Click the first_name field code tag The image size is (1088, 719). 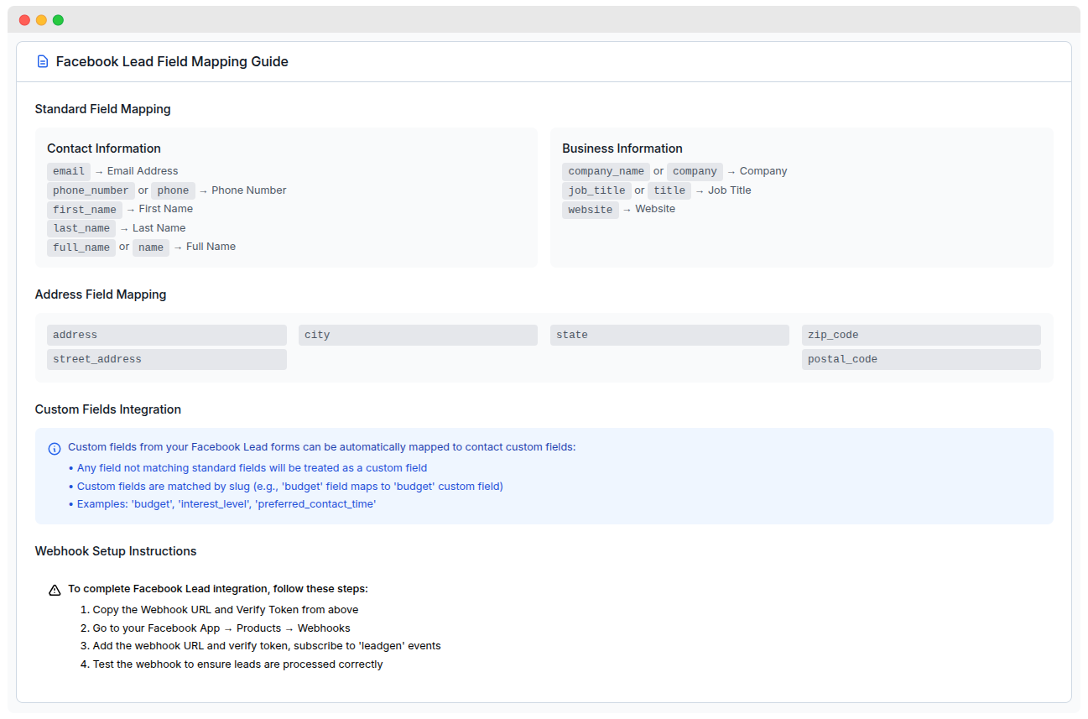85,210
